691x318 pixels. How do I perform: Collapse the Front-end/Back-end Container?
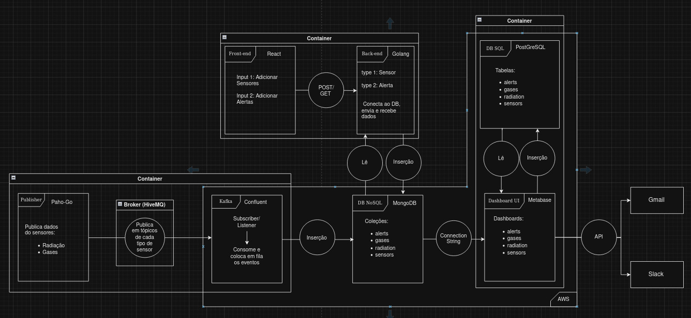(x=224, y=37)
